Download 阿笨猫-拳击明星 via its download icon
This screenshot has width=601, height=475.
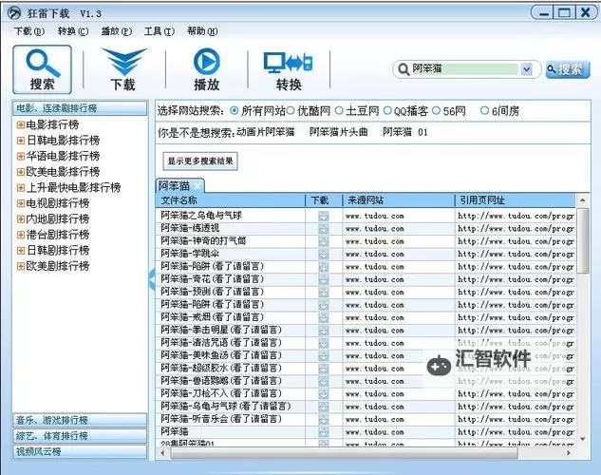click(x=324, y=330)
